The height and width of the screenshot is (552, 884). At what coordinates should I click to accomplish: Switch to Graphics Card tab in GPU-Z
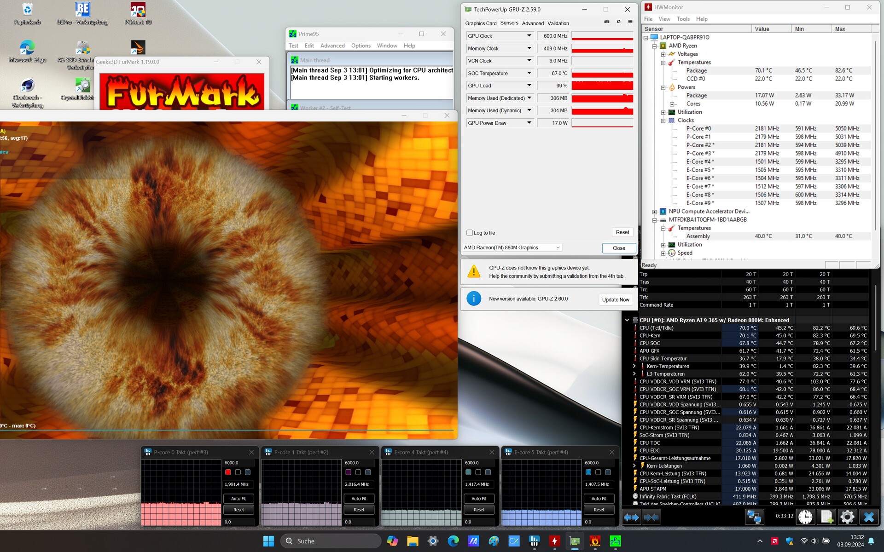click(x=481, y=23)
